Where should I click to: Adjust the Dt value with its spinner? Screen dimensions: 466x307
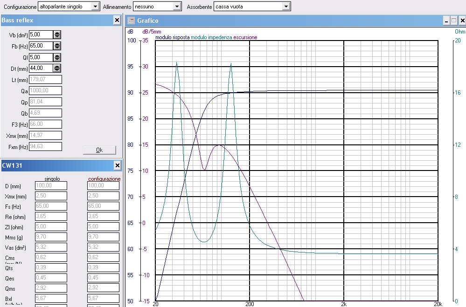pos(57,68)
